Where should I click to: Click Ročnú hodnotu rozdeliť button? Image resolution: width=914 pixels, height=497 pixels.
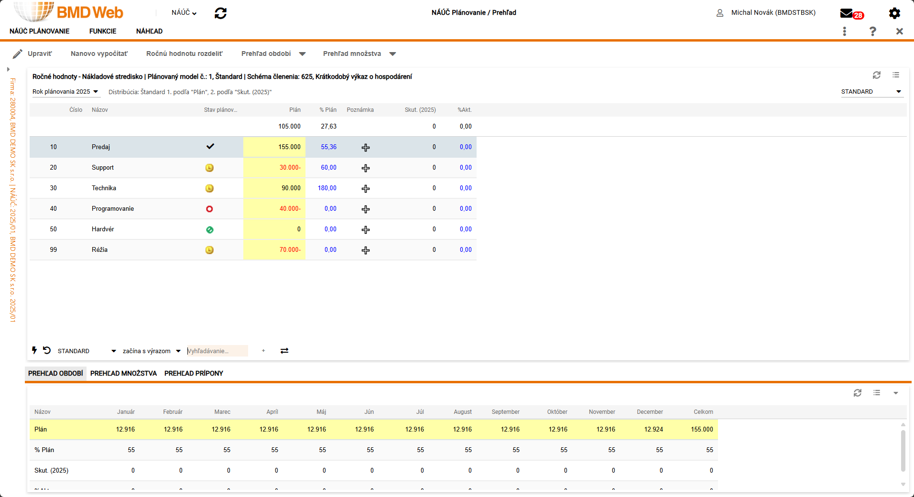pos(184,54)
